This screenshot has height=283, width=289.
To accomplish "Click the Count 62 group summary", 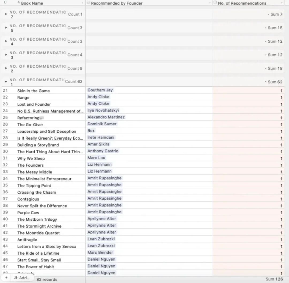I will 74,81.
